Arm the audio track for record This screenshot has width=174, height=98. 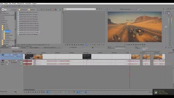pyautogui.click(x=9, y=60)
